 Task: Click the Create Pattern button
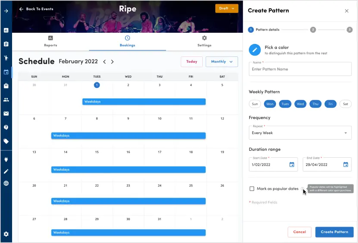(334, 232)
